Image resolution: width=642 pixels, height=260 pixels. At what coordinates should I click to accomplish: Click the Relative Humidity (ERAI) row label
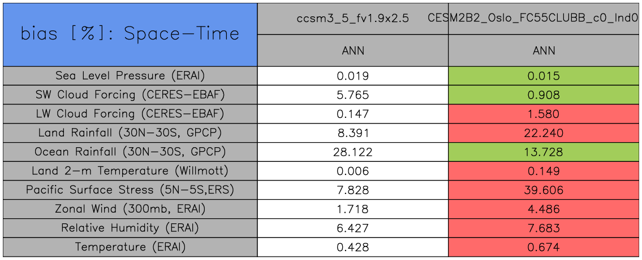tap(130, 228)
